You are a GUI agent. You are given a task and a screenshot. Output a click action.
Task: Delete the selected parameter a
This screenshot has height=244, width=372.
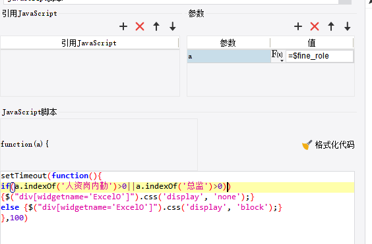tap(315, 26)
